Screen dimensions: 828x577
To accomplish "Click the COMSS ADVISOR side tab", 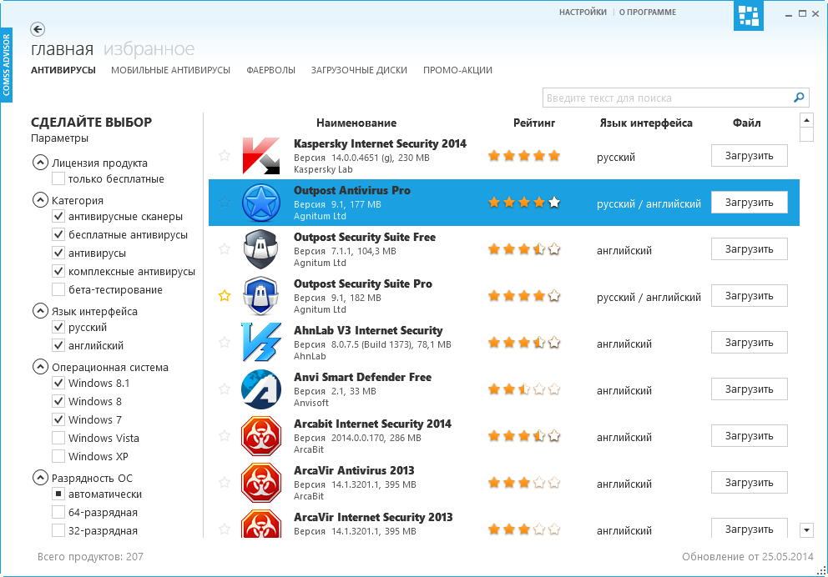I will (7, 65).
